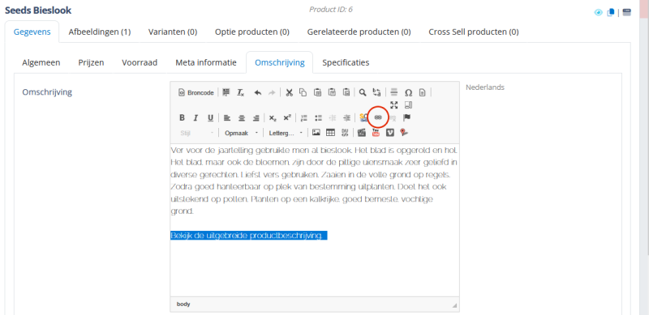Open the Stijl dropdown
Viewport: 649px width, 315px height.
point(196,133)
